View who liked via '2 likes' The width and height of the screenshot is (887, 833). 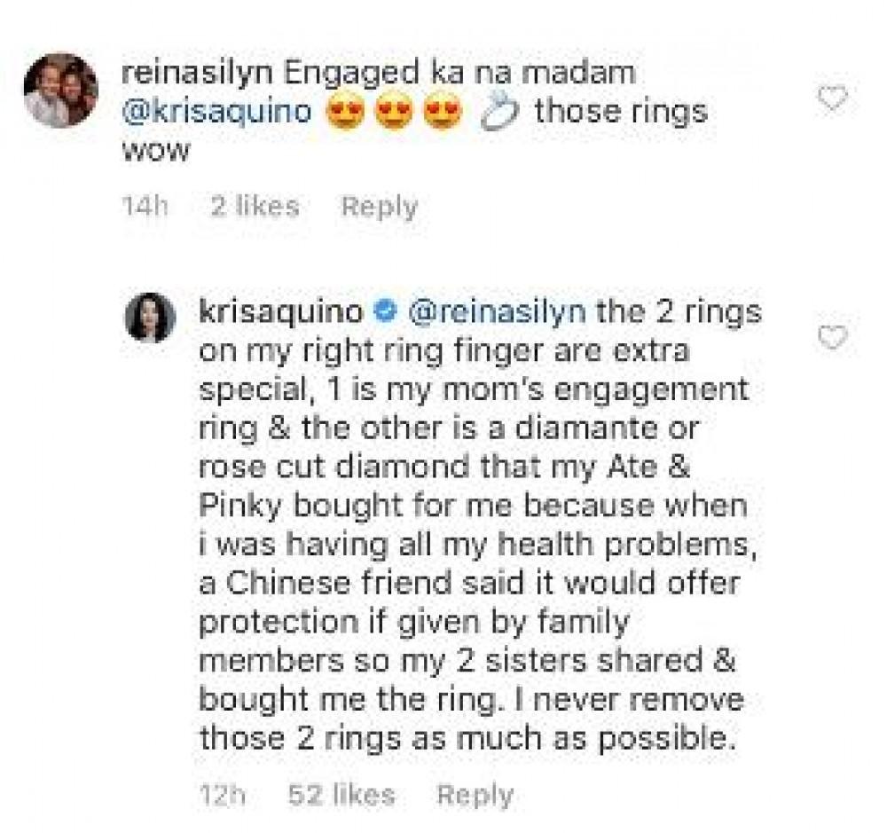click(x=255, y=206)
